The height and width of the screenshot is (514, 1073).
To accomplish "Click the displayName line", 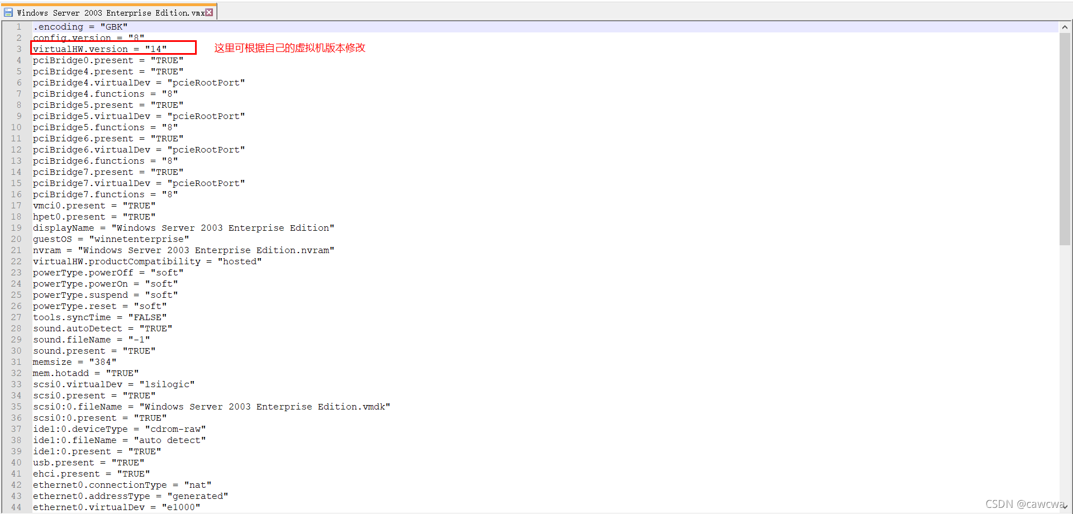I will pyautogui.click(x=183, y=228).
